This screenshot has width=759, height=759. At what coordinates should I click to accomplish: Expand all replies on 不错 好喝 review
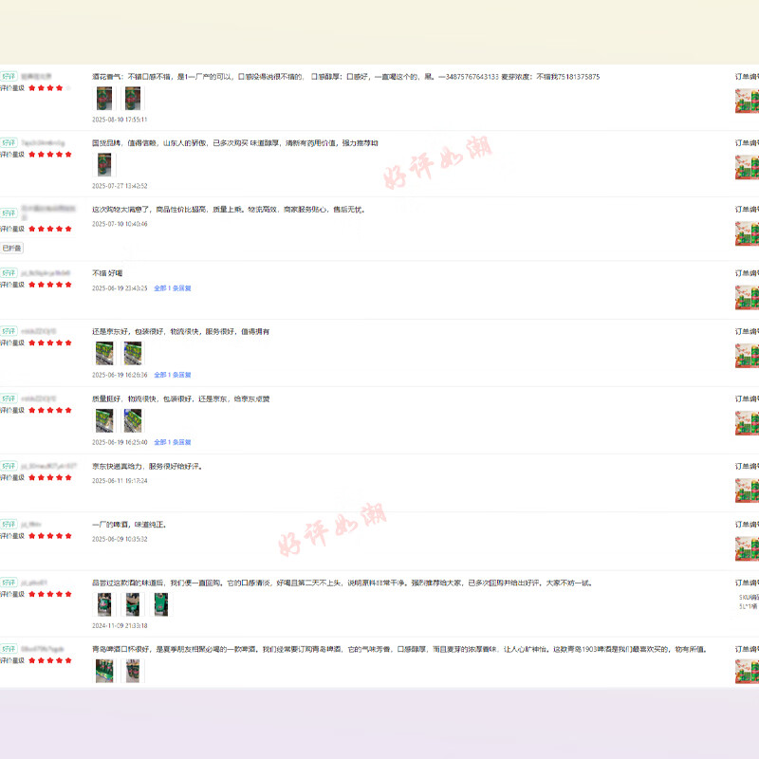click(x=173, y=288)
